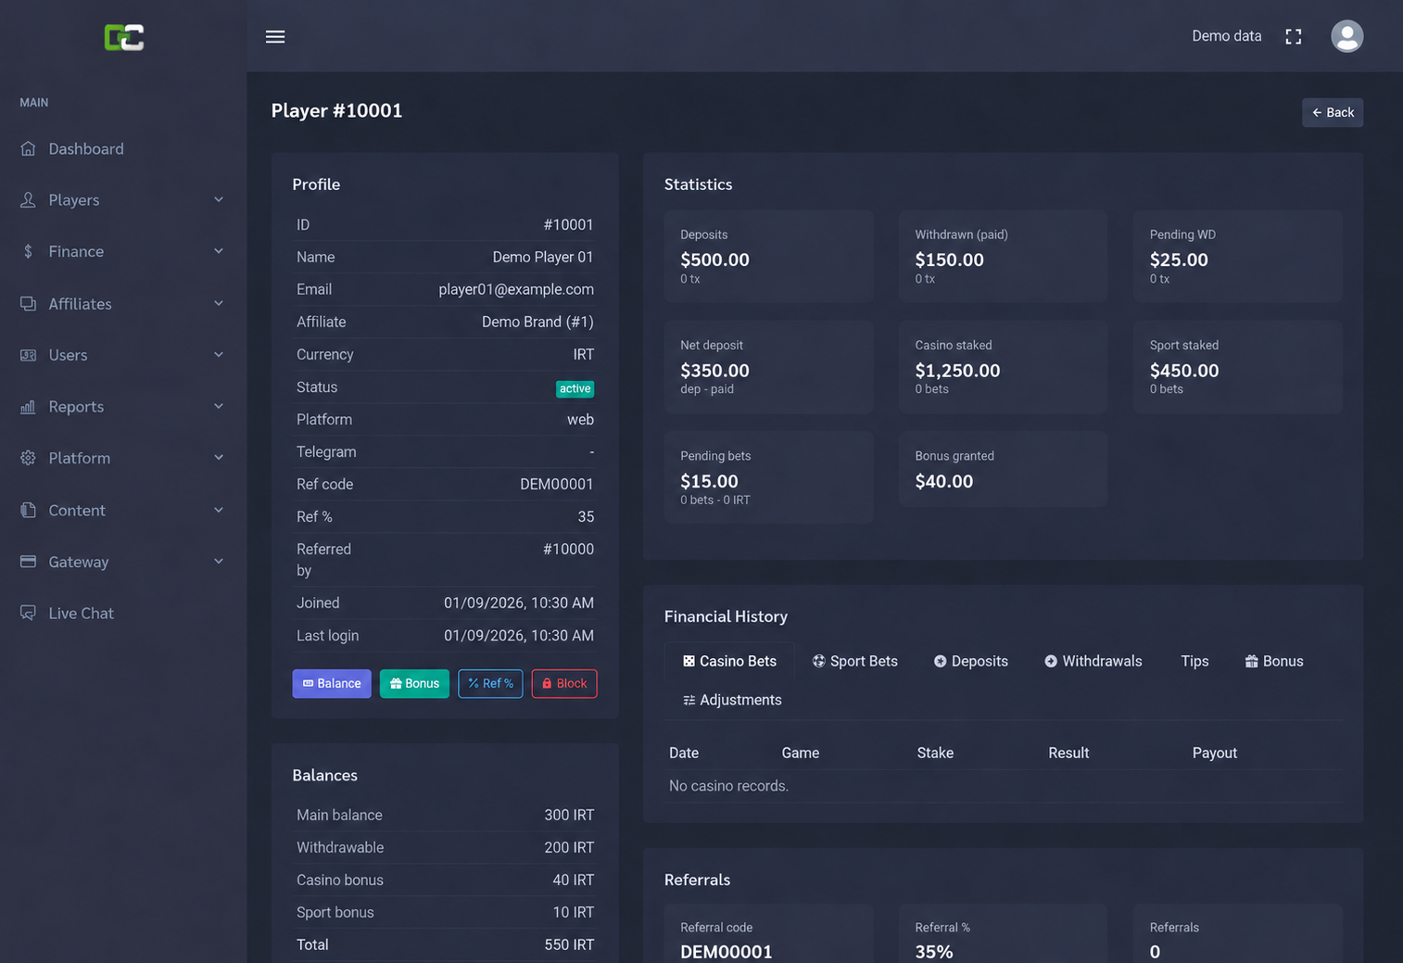Enter fullscreen mode via the fullscreen icon
Image resolution: width=1403 pixels, height=963 pixels.
click(1294, 36)
